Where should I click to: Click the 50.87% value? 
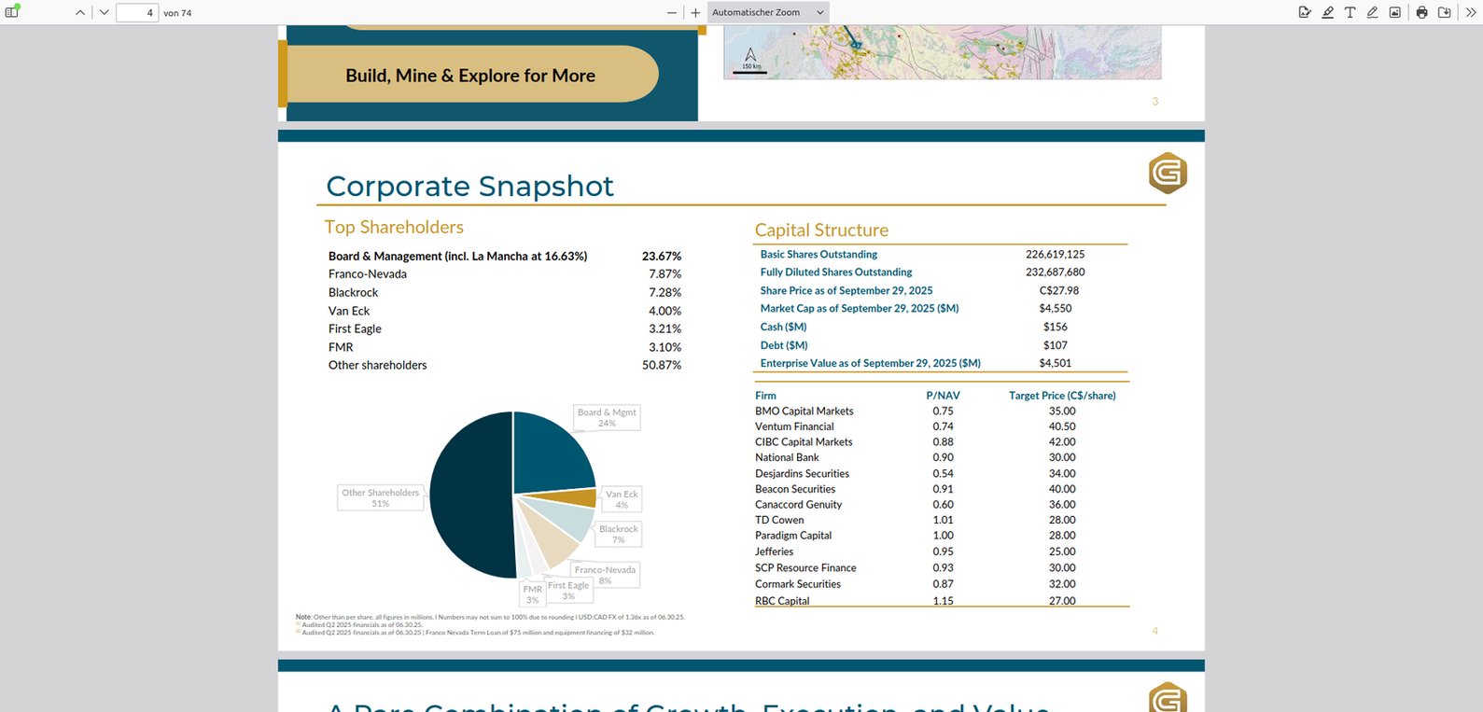tap(662, 366)
